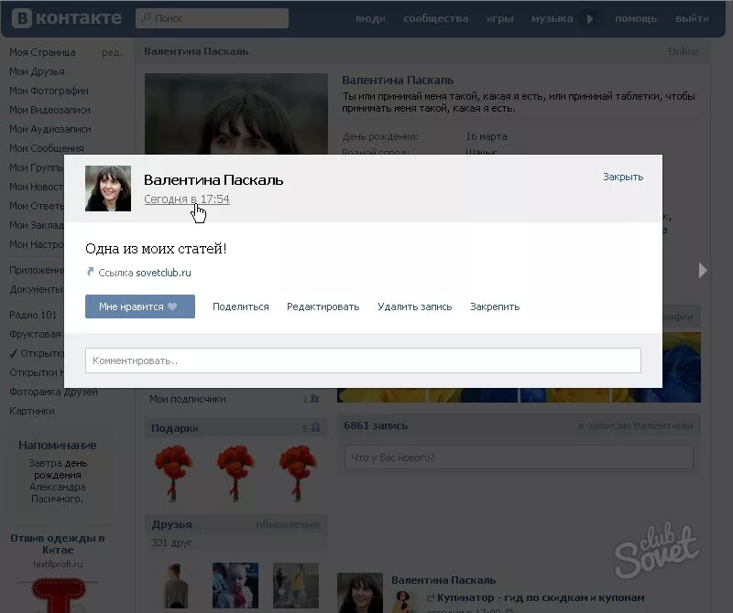
Task: Close the post popup with Закрыть
Action: coord(623,177)
